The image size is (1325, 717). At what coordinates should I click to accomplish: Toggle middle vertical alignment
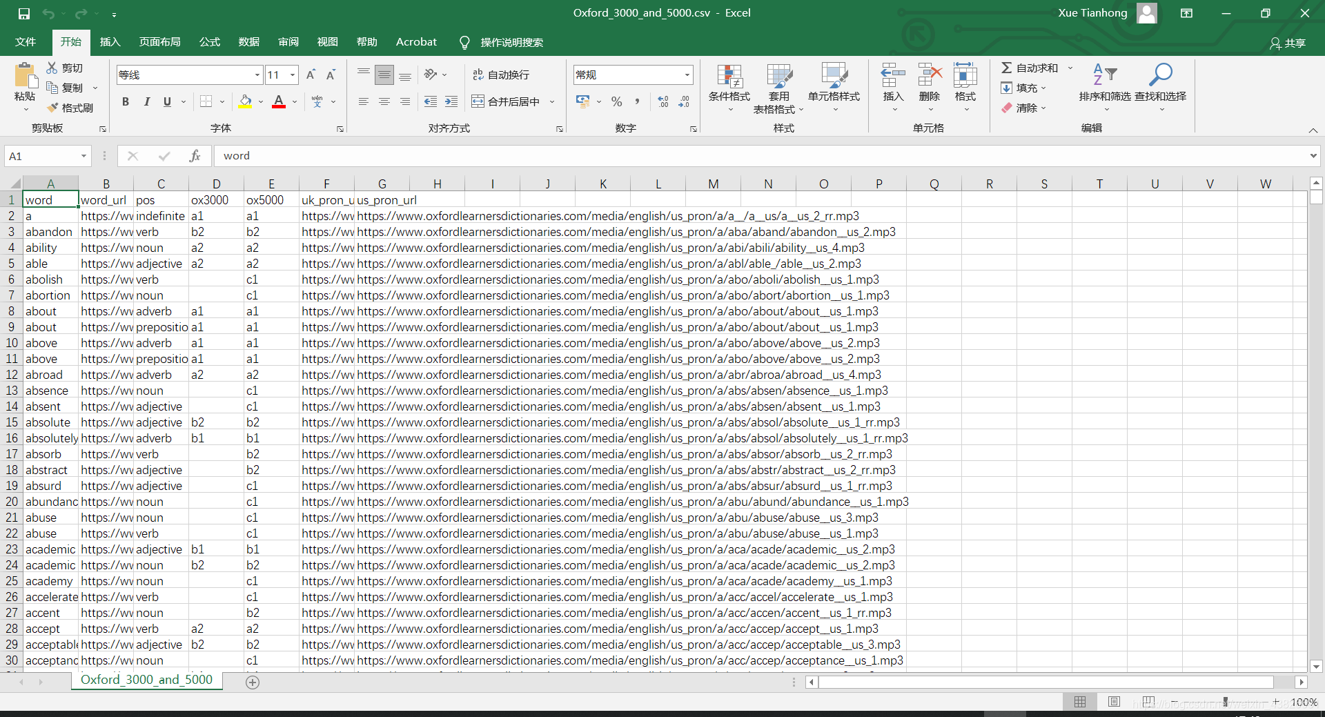[384, 75]
